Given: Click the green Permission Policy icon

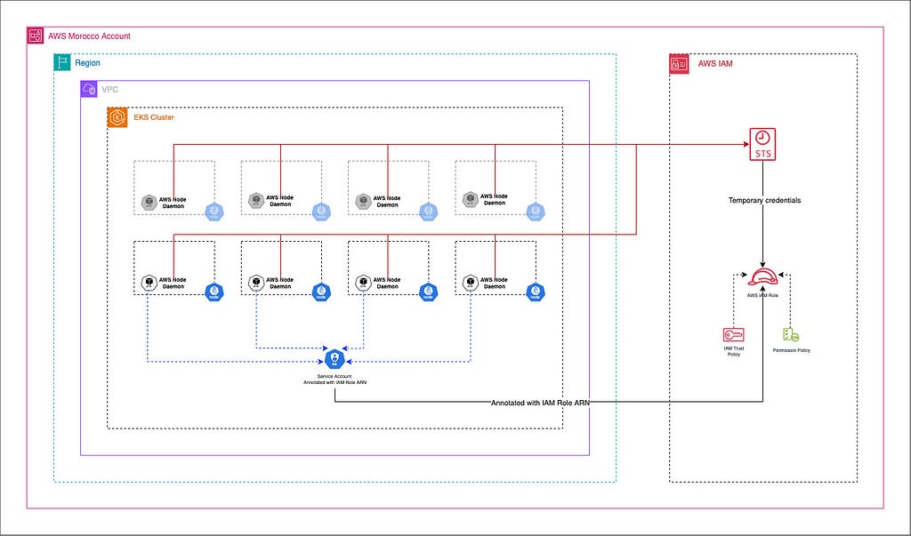Looking at the screenshot, I should [791, 336].
